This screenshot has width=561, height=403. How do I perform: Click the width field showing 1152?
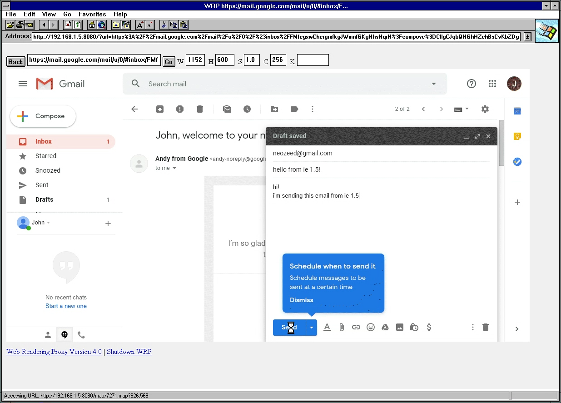(x=195, y=60)
